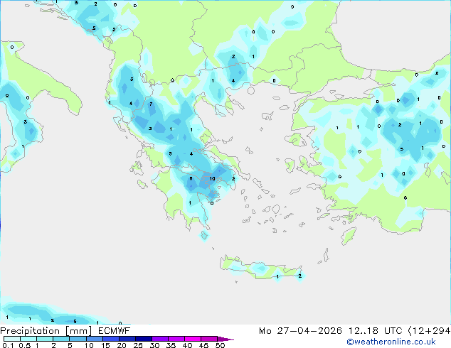
Task: Click the "(12+294" forecast offset text
Action: (x=429, y=331)
